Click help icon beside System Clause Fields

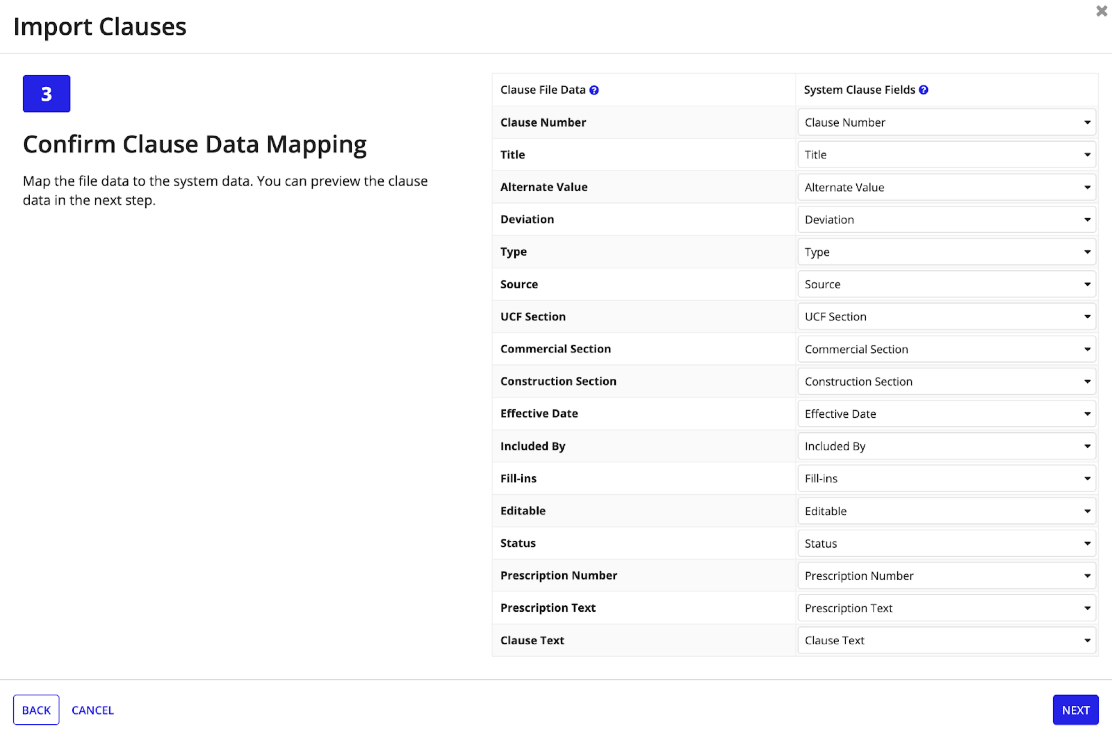(x=923, y=90)
